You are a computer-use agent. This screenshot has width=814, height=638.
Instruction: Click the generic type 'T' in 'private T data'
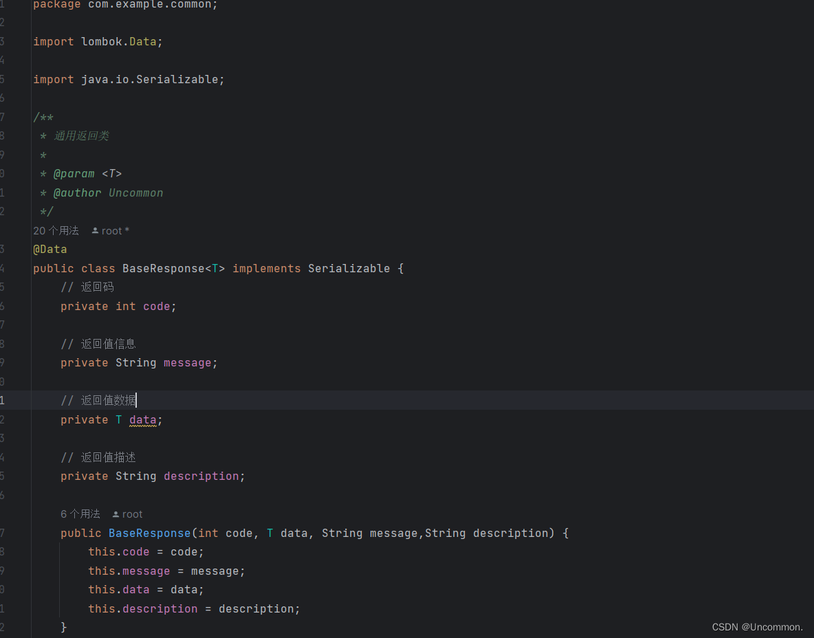point(118,419)
